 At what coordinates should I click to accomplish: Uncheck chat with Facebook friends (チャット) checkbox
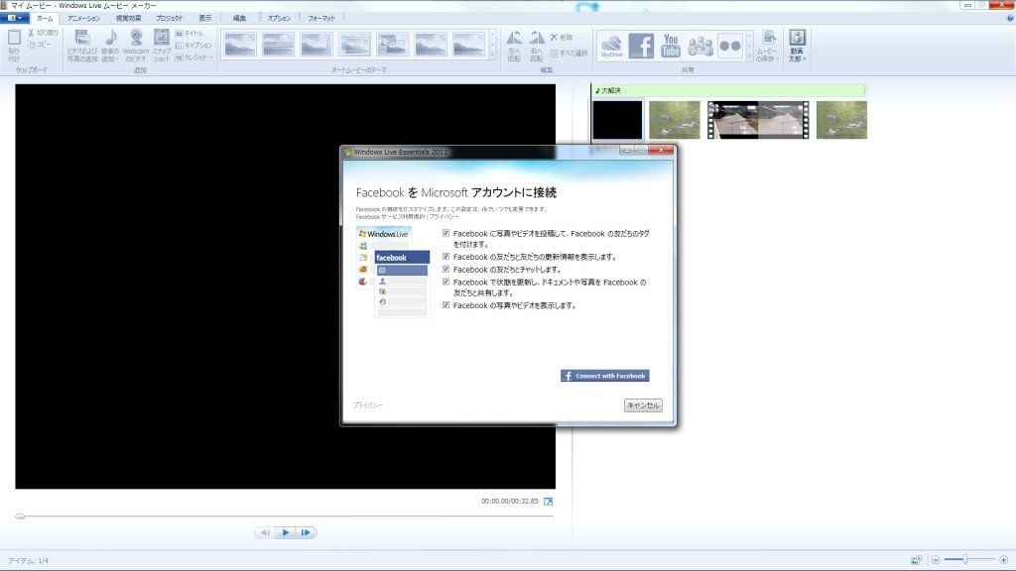point(445,269)
